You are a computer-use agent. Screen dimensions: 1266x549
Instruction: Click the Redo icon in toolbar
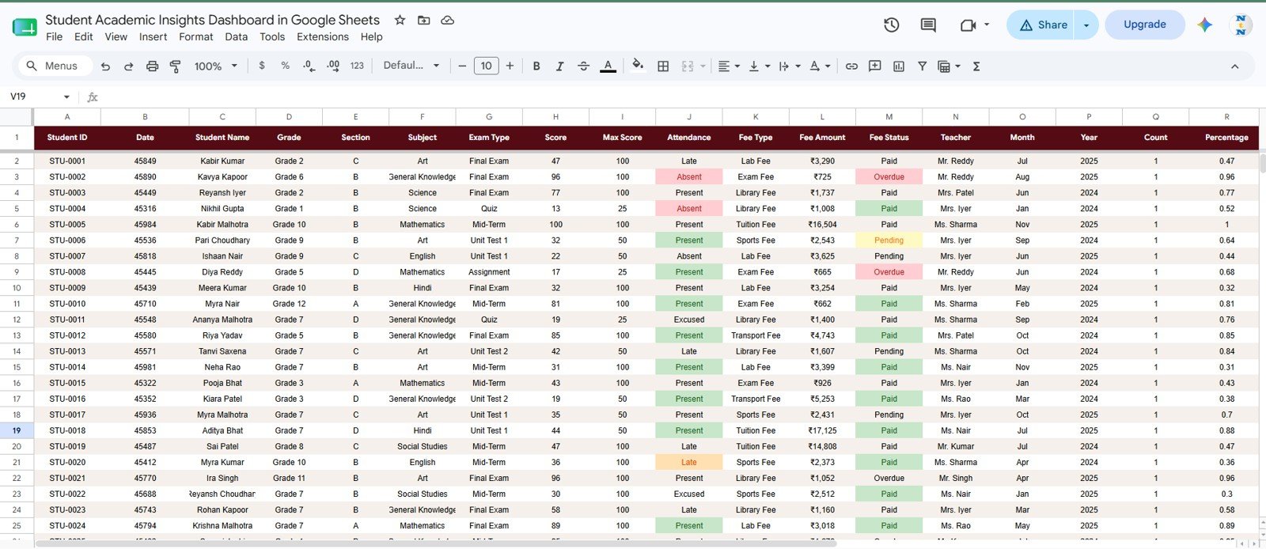click(x=128, y=66)
